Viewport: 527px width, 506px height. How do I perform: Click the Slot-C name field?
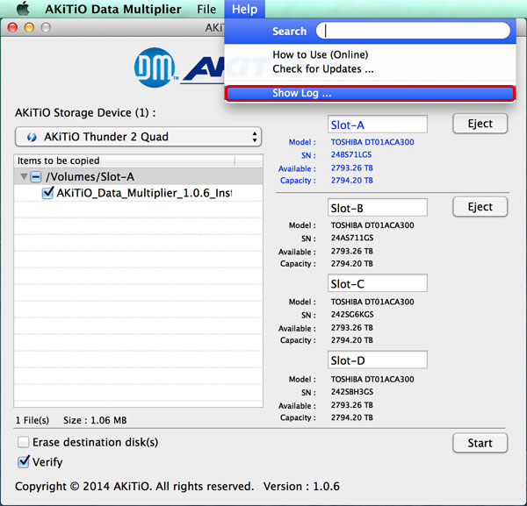pyautogui.click(x=378, y=283)
